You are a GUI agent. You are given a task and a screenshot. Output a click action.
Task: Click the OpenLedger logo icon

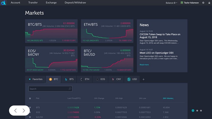(x=3, y=3)
